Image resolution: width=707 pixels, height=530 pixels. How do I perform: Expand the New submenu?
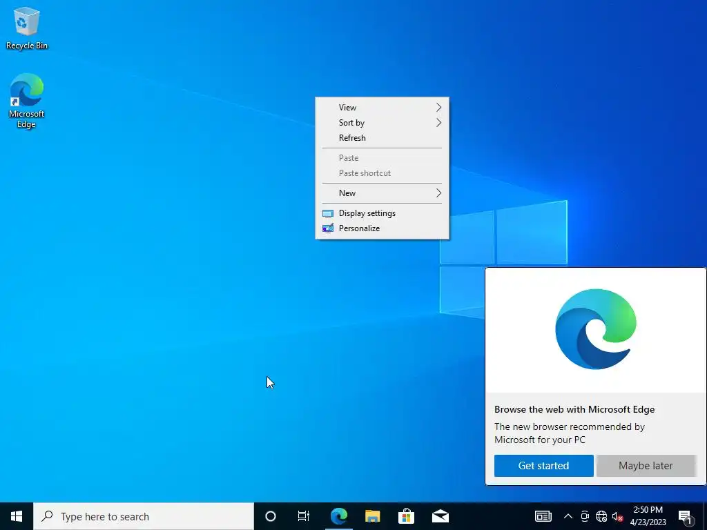(382, 193)
